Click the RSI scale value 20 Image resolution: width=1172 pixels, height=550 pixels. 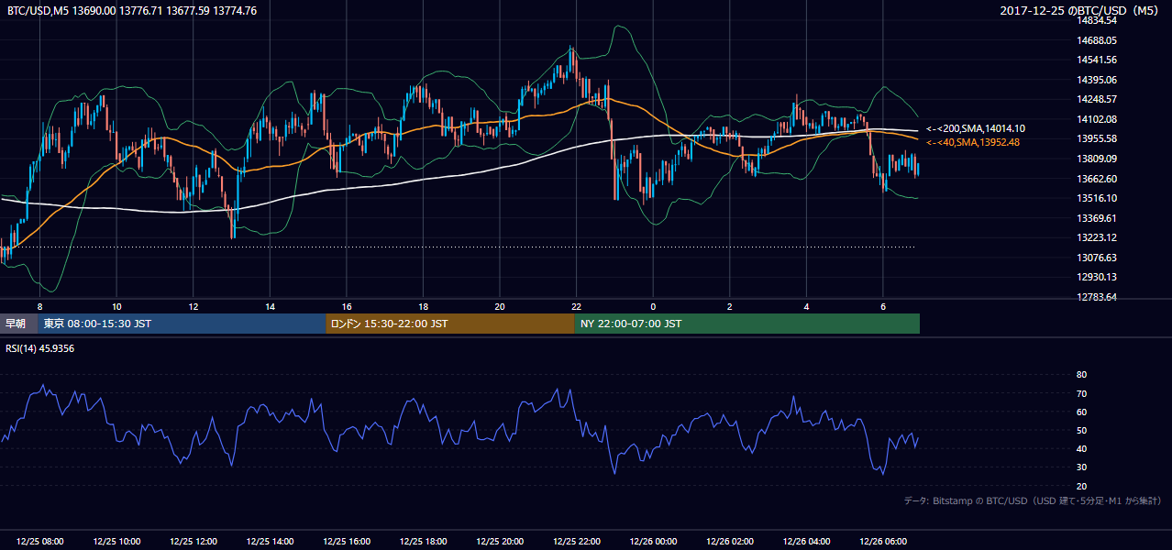1081,486
